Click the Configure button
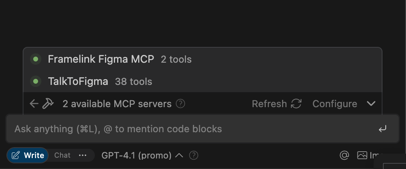Image resolution: width=406 pixels, height=169 pixels. [x=335, y=104]
